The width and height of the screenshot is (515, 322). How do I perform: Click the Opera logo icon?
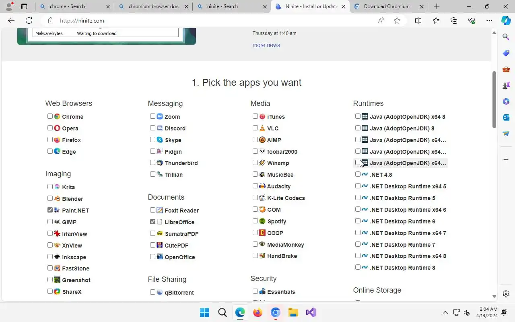click(x=57, y=128)
